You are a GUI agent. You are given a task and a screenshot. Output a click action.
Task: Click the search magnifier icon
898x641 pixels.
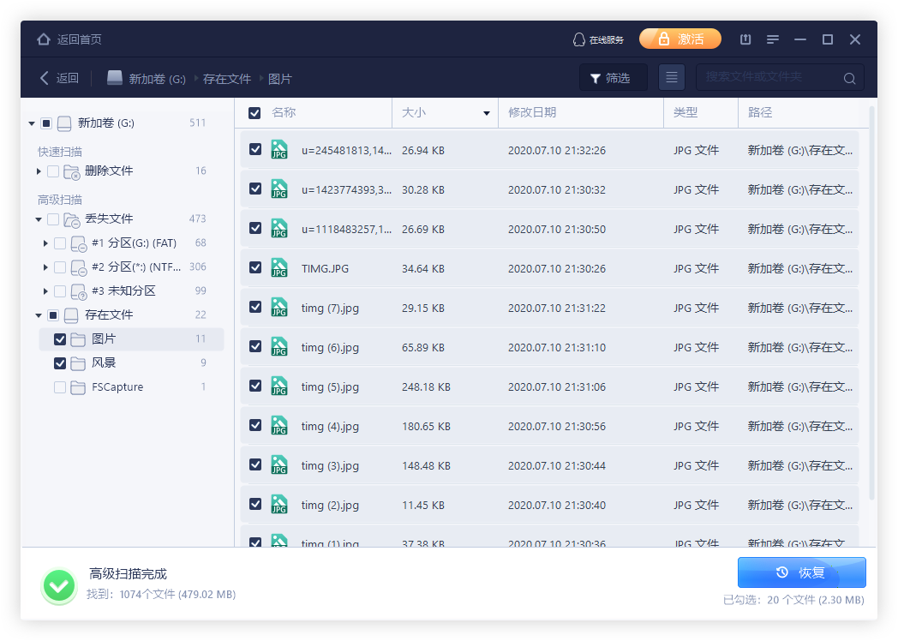pos(849,78)
